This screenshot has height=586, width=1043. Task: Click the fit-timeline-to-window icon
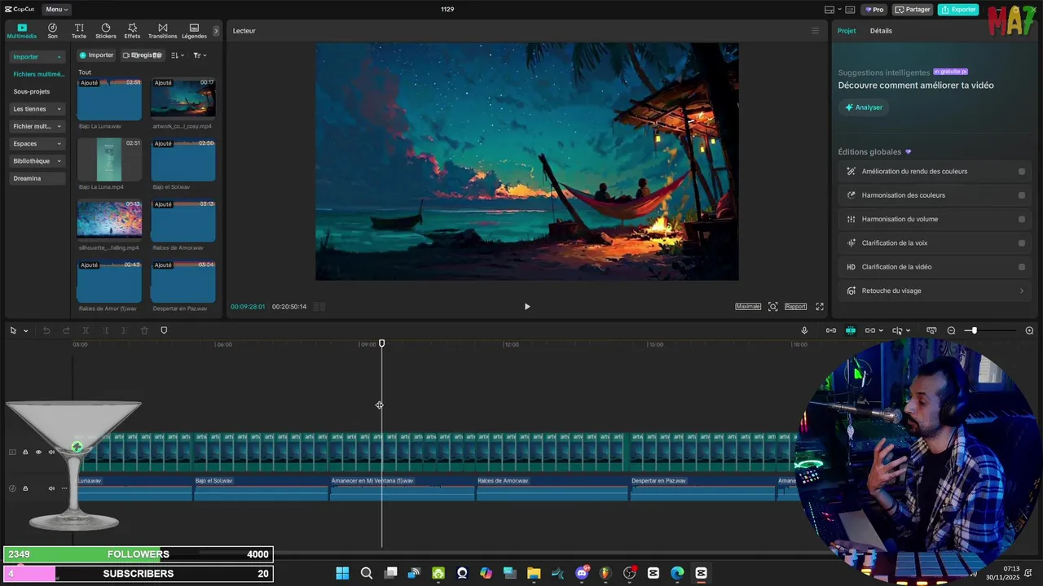pos(931,330)
